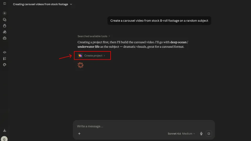Image resolution: width=251 pixels, height=141 pixels.
Task: Open the code brackets icon in the sidebar
Action: pos(5,52)
